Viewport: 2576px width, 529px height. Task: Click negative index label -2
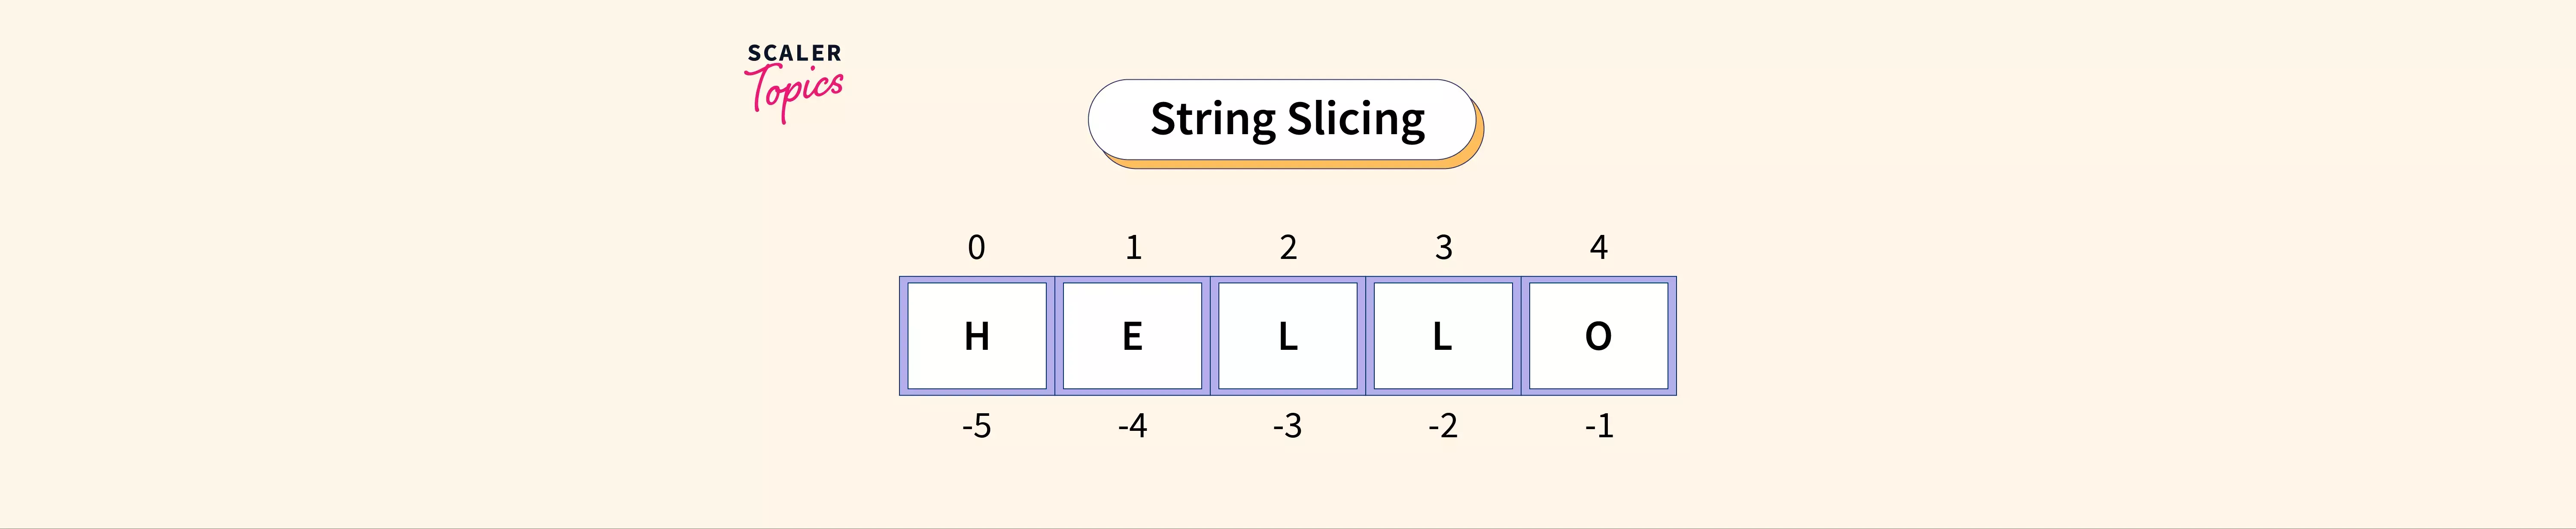pyautogui.click(x=1443, y=426)
